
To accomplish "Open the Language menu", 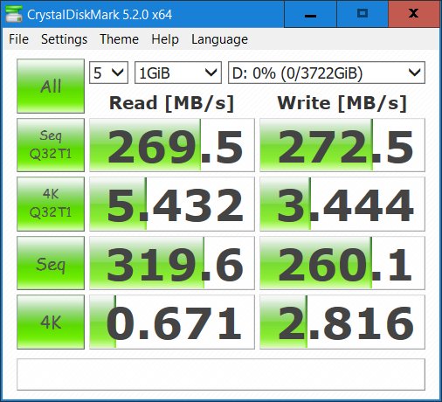I will pyautogui.click(x=219, y=39).
